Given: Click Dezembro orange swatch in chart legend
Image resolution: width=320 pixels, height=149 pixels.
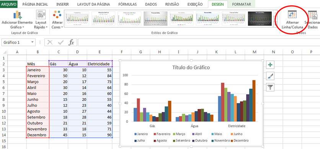Looking at the screenshot, I should [x=232, y=141].
